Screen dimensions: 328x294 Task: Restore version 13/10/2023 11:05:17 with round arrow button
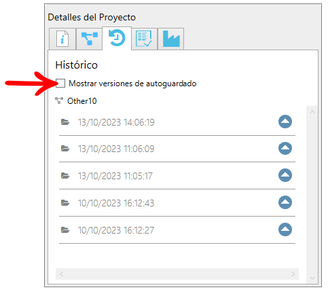pyautogui.click(x=285, y=175)
